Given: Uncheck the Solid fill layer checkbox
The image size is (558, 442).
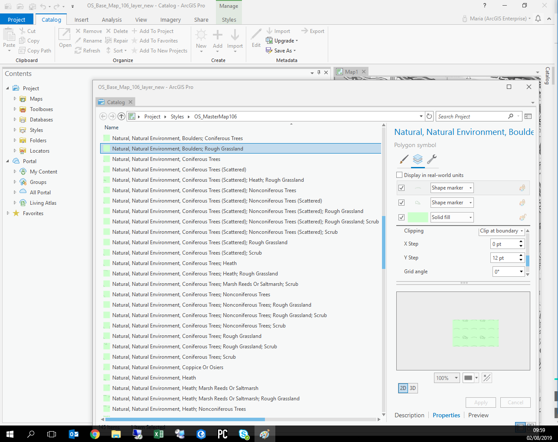Looking at the screenshot, I should click(x=401, y=217).
